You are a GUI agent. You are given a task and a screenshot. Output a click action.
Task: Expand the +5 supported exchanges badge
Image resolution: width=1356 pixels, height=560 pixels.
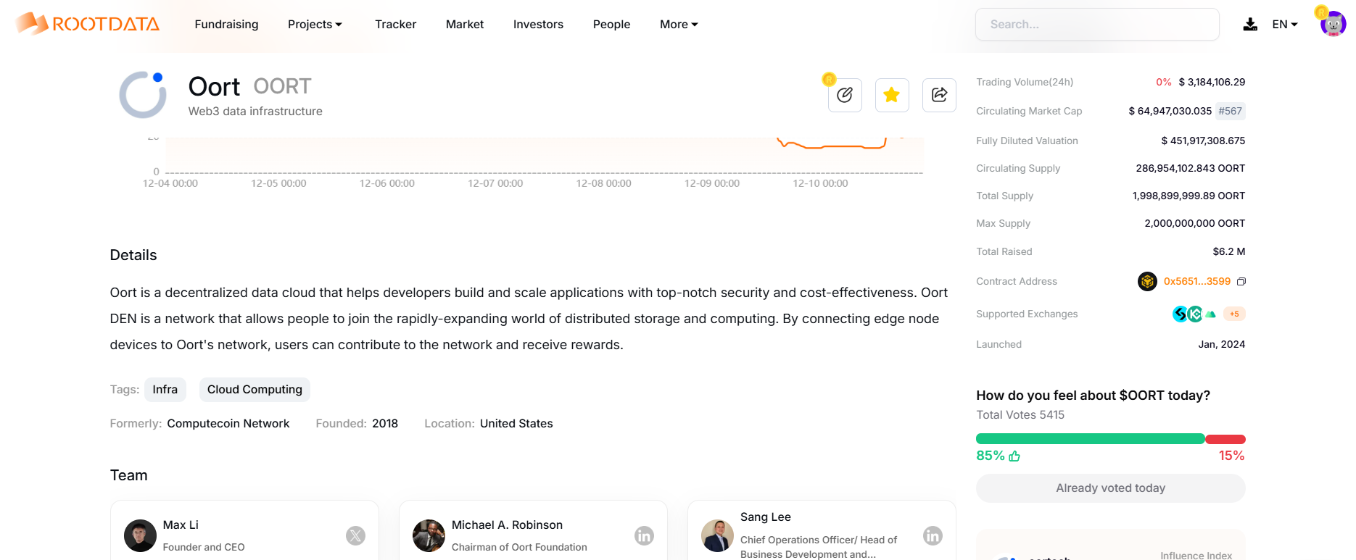(1234, 314)
